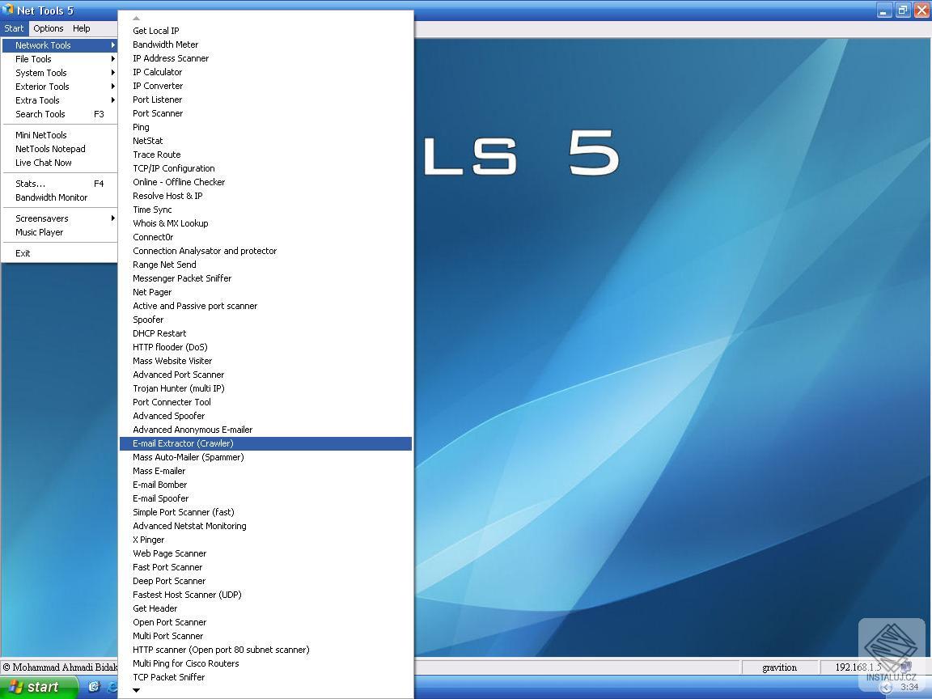Open Messenger Packet Sniffer
This screenshot has height=699, width=932.
(265, 278)
